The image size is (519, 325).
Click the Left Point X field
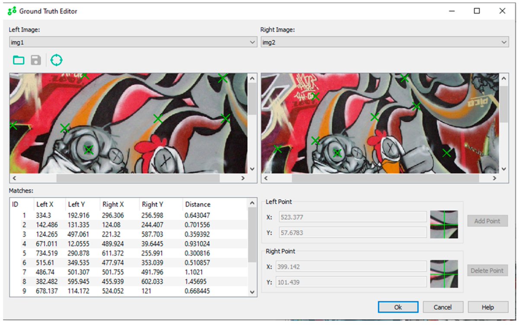click(x=353, y=217)
